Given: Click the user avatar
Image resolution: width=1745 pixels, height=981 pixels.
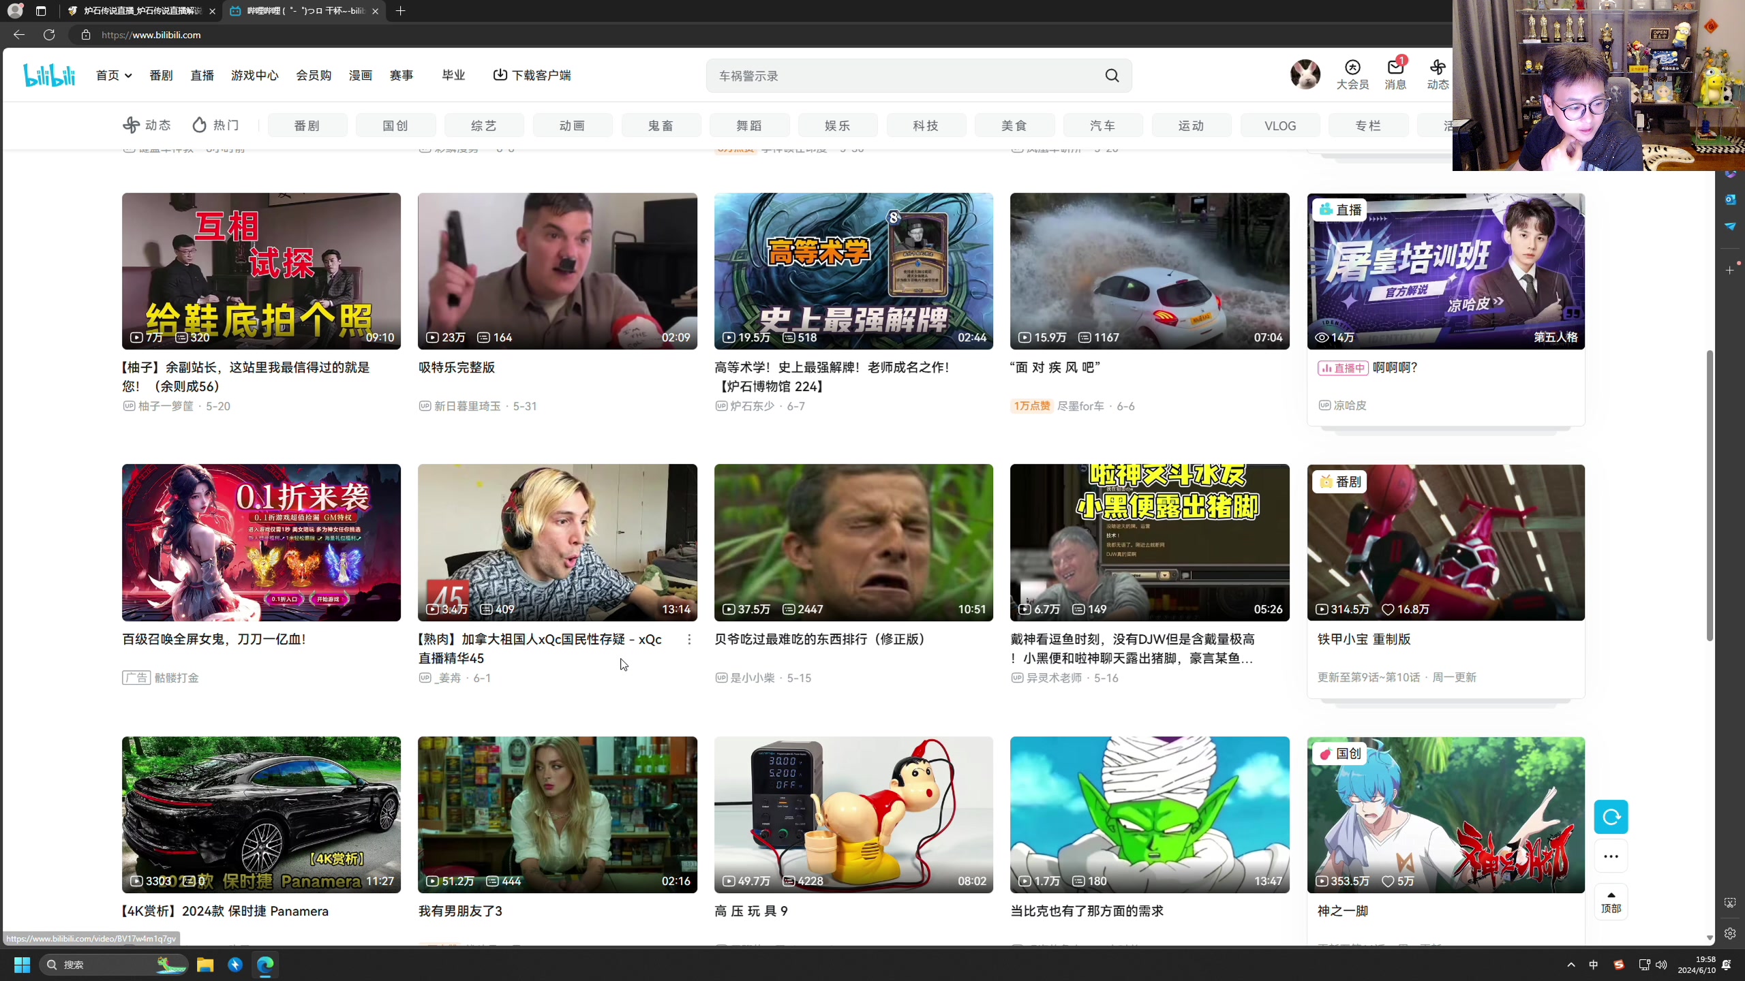Looking at the screenshot, I should click(1305, 74).
